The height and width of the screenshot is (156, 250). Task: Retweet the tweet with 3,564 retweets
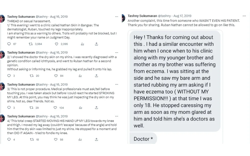[x=31, y=44]
